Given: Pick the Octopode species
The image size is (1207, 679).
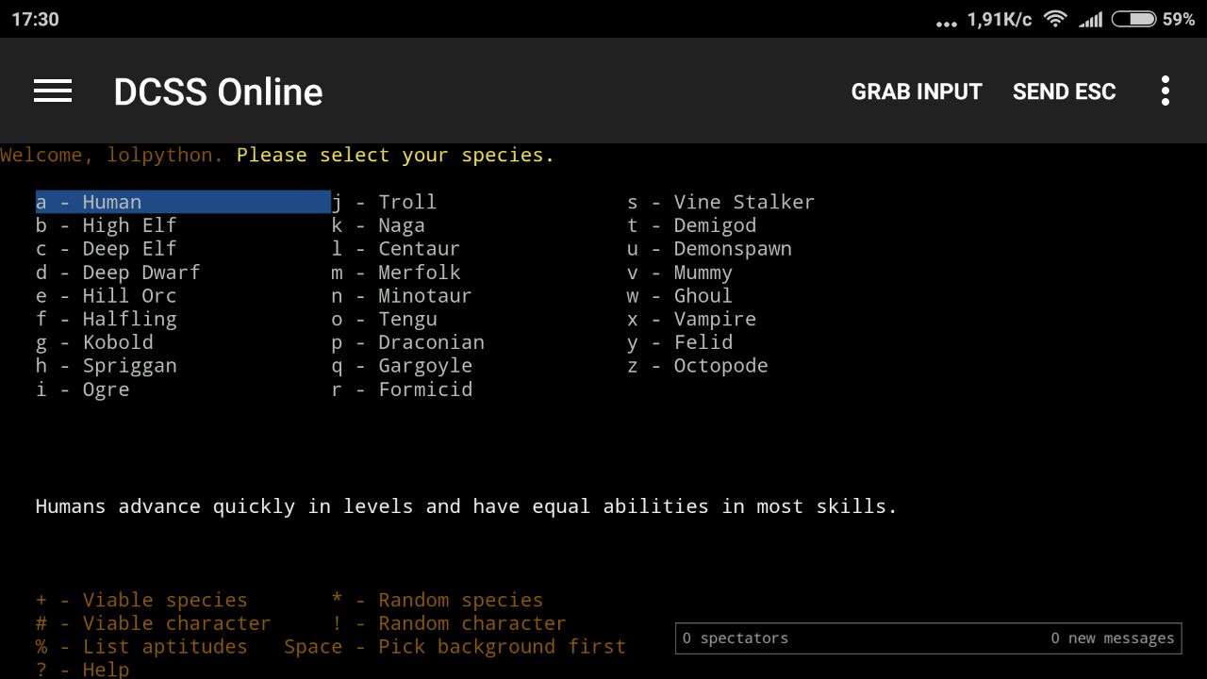Looking at the screenshot, I should [698, 366].
